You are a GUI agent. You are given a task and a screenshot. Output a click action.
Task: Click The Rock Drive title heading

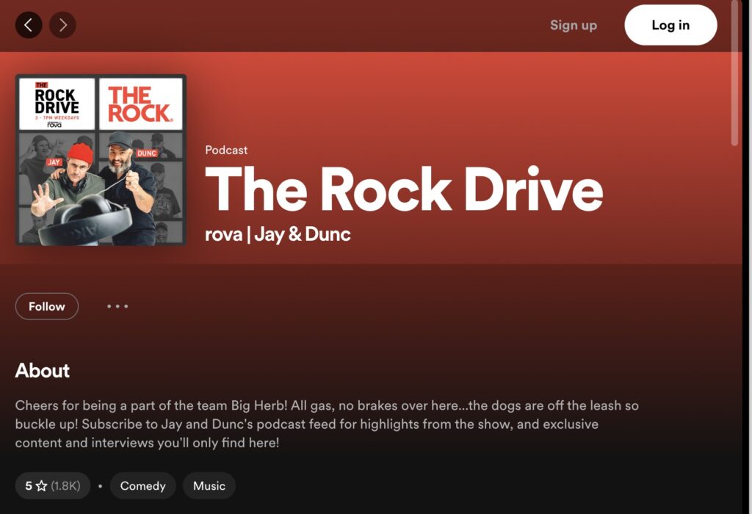(403, 189)
